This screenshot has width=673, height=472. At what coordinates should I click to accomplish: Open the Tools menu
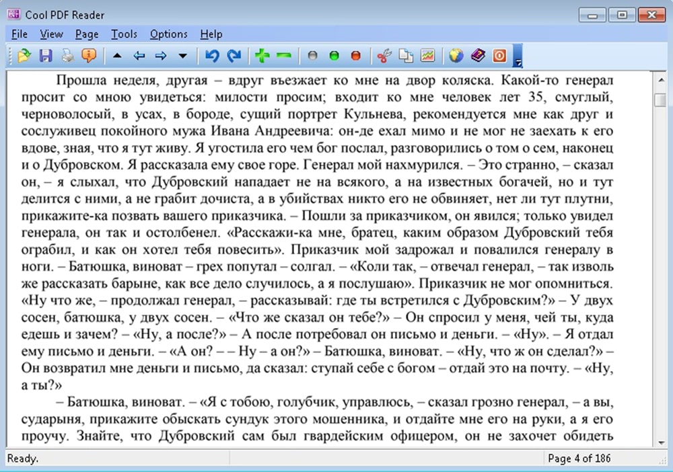pos(124,34)
